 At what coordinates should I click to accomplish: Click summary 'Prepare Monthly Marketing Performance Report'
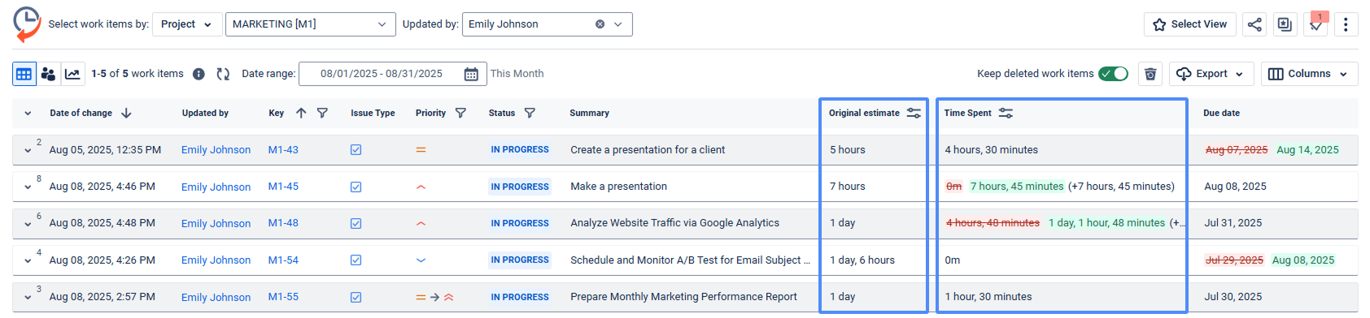pos(683,297)
